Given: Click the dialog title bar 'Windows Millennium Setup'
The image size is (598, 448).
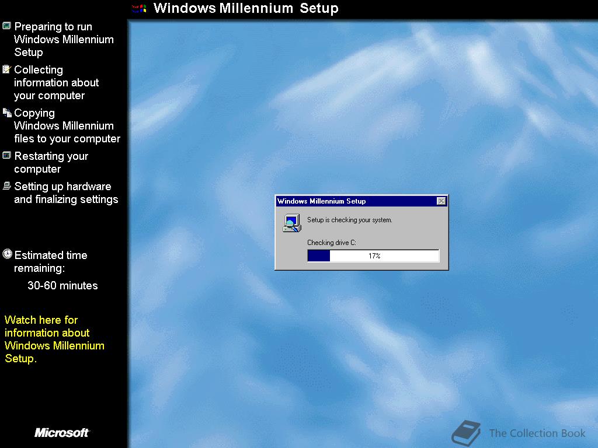Looking at the screenshot, I should (361, 201).
